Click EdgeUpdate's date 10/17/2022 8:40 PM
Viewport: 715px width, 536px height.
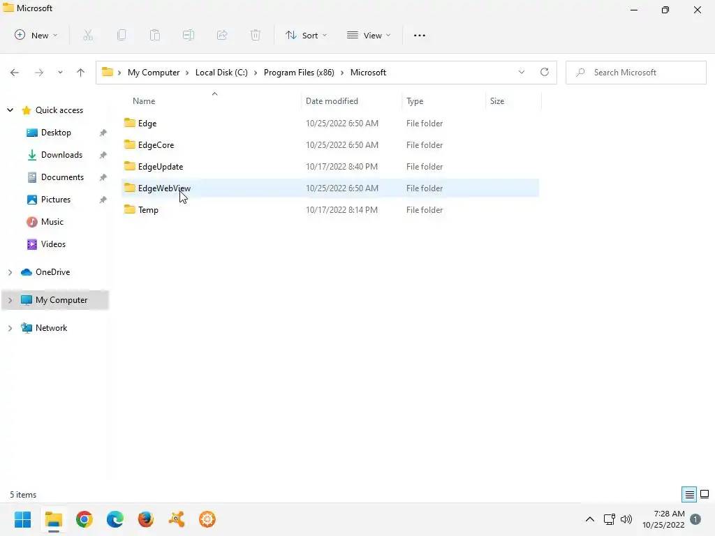click(x=341, y=167)
